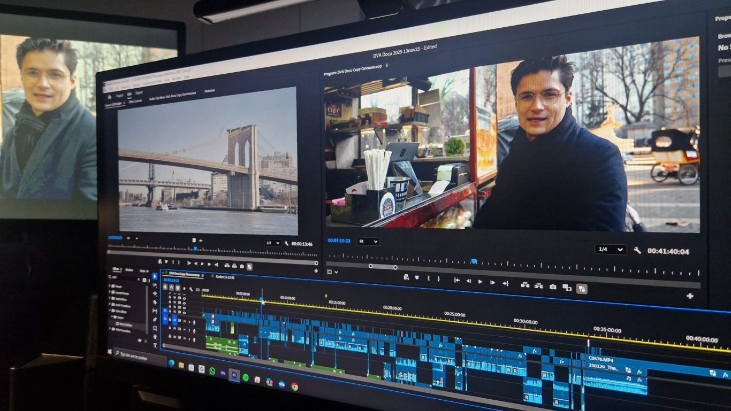Open Spotify from the Windows taskbar

[246, 377]
